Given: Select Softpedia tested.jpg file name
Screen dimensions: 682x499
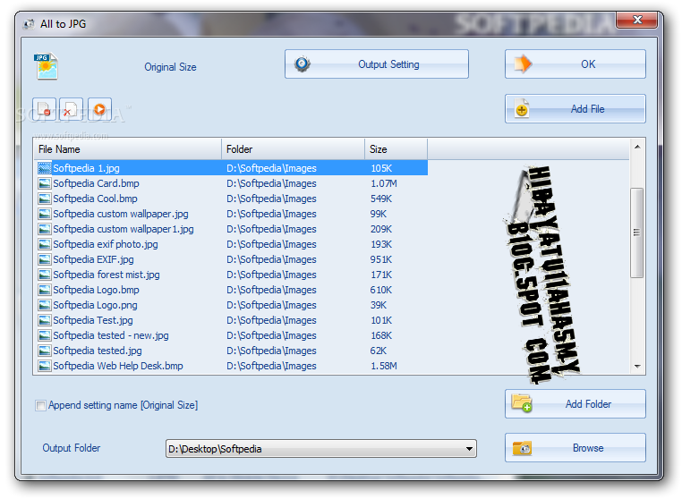Looking at the screenshot, I should (x=98, y=351).
